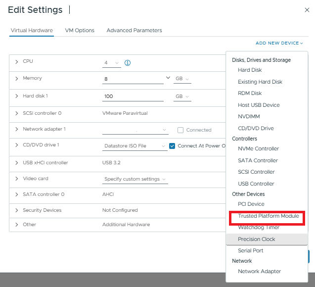Add an NVMe Controller device
This screenshot has width=315, height=287.
(x=258, y=148)
